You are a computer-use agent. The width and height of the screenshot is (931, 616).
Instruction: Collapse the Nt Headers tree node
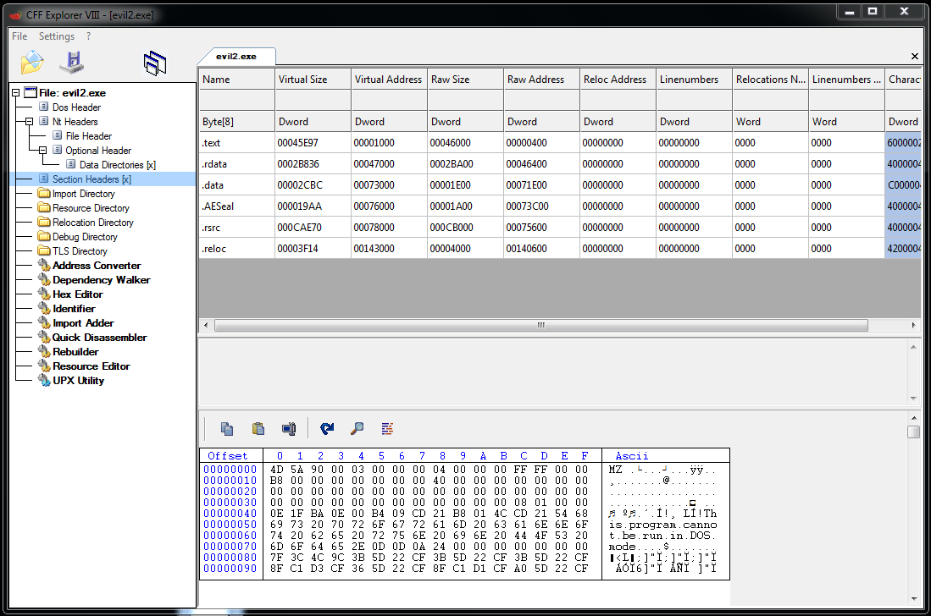[30, 122]
